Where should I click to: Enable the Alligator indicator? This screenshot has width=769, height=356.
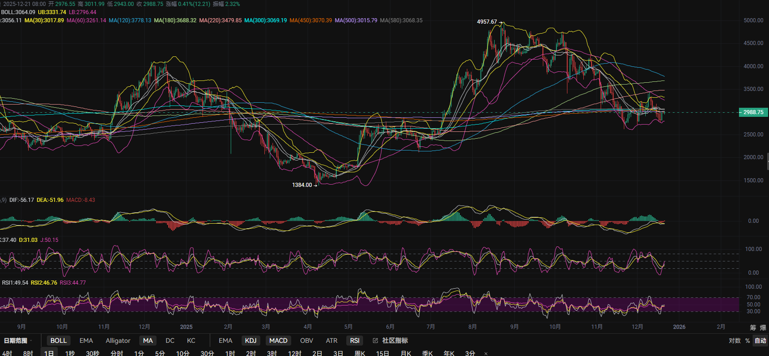118,341
